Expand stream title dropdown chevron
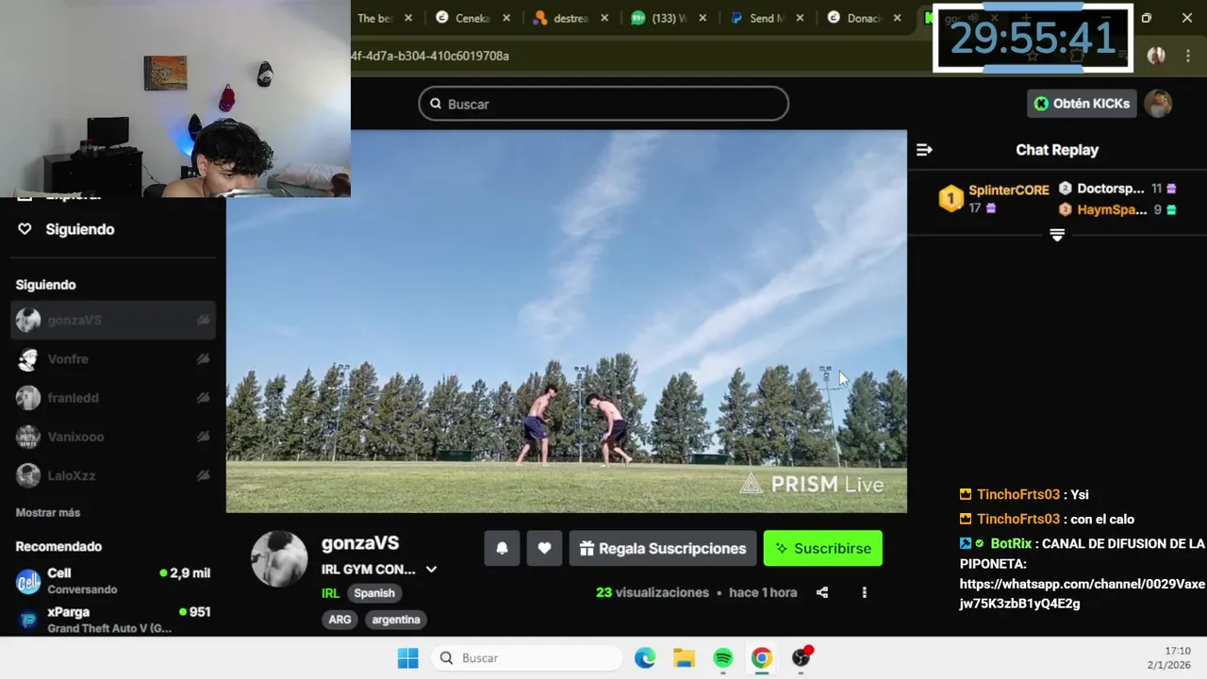 (x=431, y=570)
